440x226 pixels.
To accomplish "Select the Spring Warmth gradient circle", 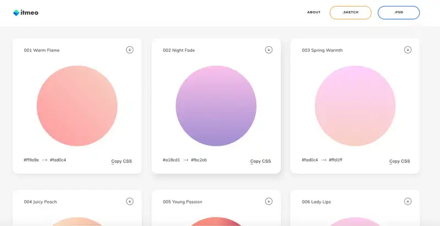I will coord(355,106).
